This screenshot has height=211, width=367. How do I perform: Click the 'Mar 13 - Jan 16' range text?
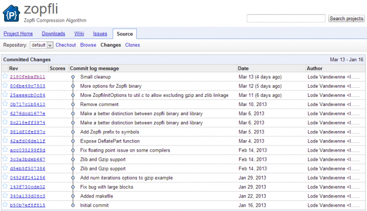[x=347, y=60]
